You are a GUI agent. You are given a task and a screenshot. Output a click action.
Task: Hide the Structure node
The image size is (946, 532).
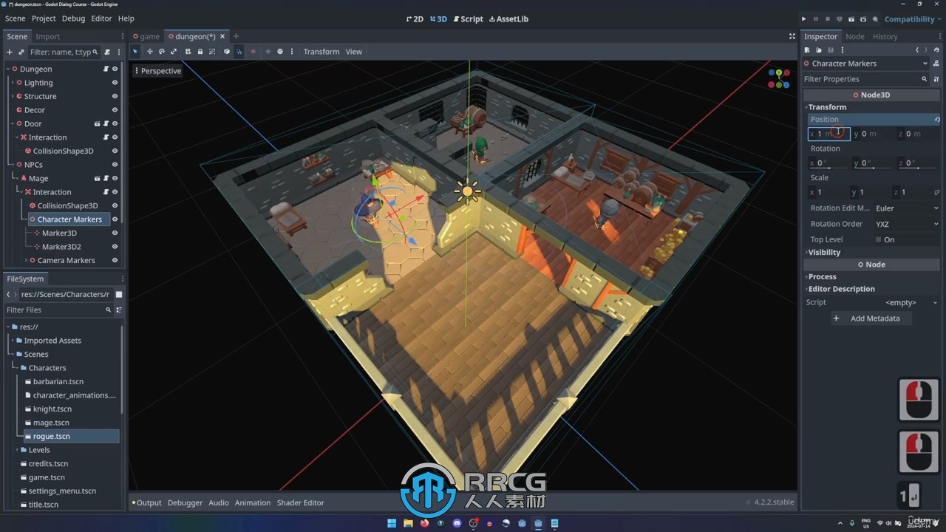(x=115, y=96)
